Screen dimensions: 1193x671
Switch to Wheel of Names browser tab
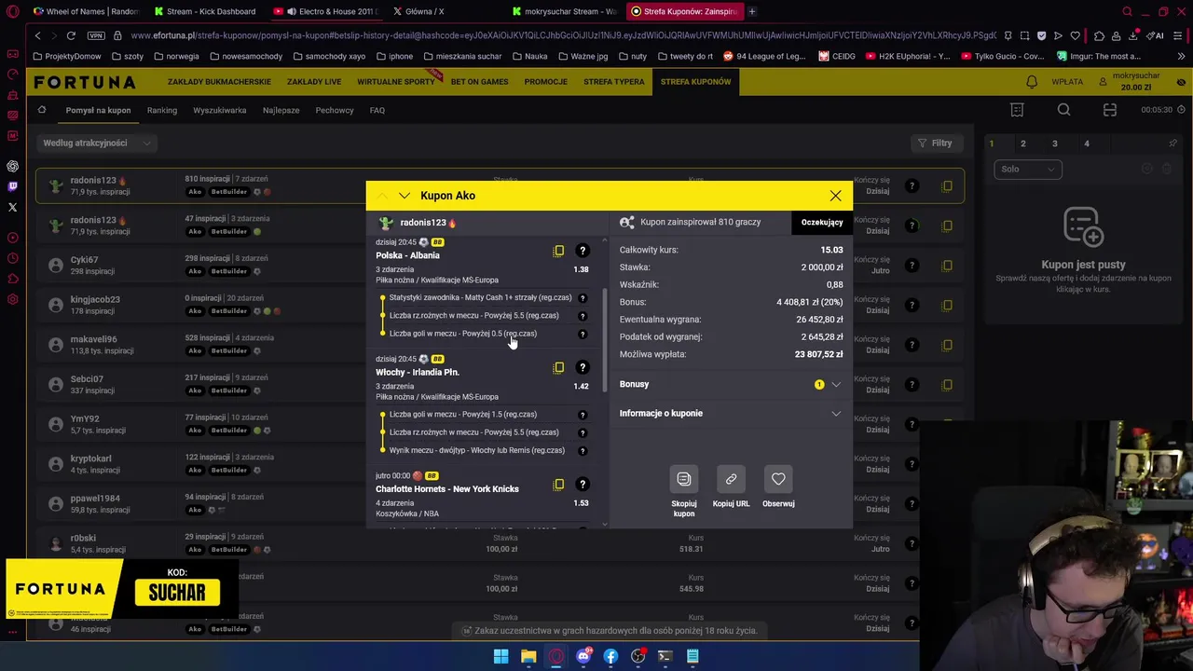tap(86, 11)
